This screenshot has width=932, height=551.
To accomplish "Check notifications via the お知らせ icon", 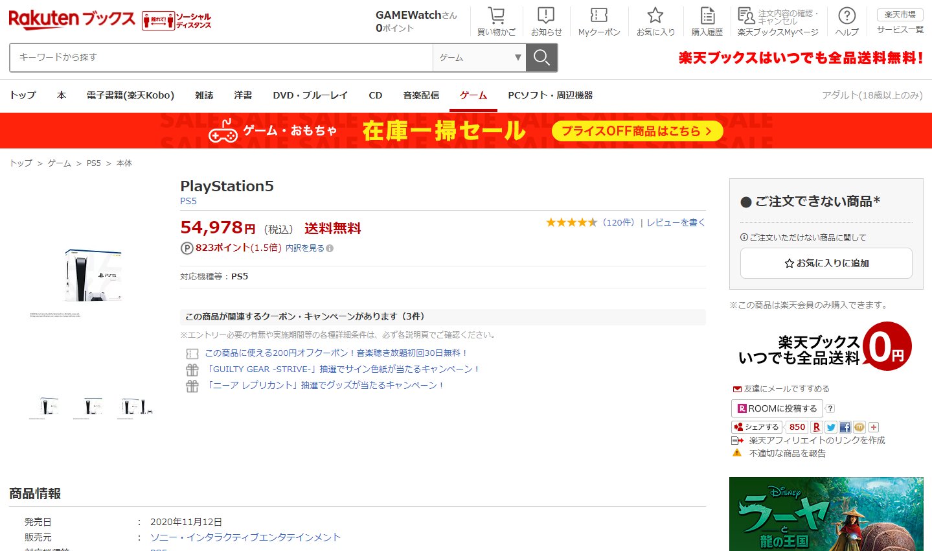I will (546, 16).
